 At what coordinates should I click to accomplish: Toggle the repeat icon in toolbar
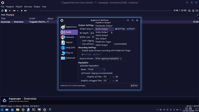189,11
